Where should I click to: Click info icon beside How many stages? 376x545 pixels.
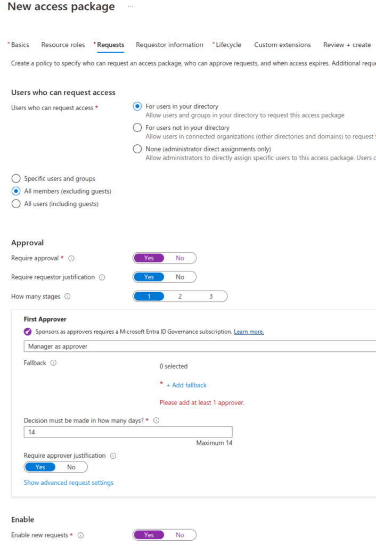point(68,296)
